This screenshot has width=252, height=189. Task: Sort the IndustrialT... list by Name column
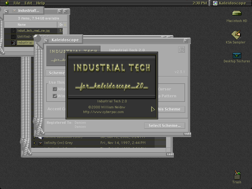click(31, 25)
